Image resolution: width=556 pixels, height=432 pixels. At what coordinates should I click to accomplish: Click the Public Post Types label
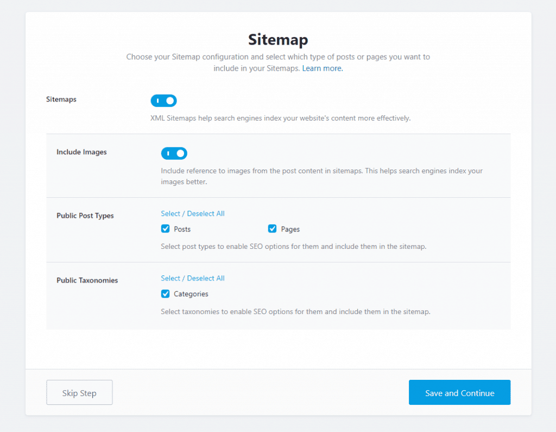pyautogui.click(x=85, y=216)
